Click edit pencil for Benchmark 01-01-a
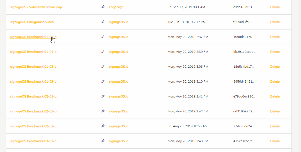301x152 pixels. pos(103,37)
